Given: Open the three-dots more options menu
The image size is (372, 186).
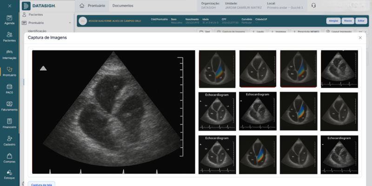Looking at the screenshot, I should pyautogui.click(x=362, y=31).
